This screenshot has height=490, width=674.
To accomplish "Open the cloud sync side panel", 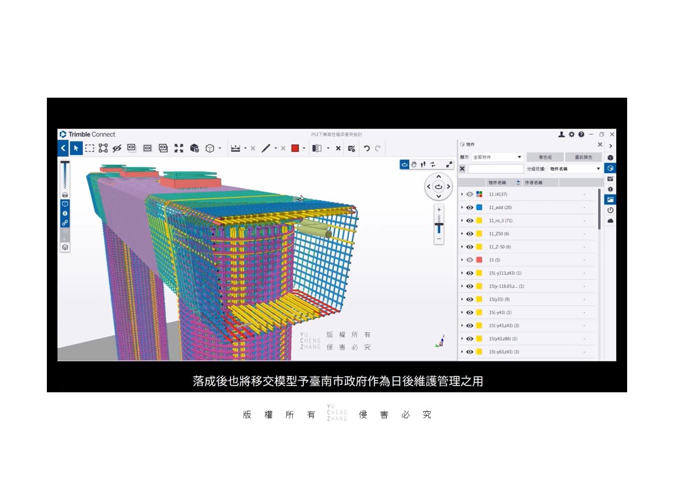I will [x=610, y=220].
